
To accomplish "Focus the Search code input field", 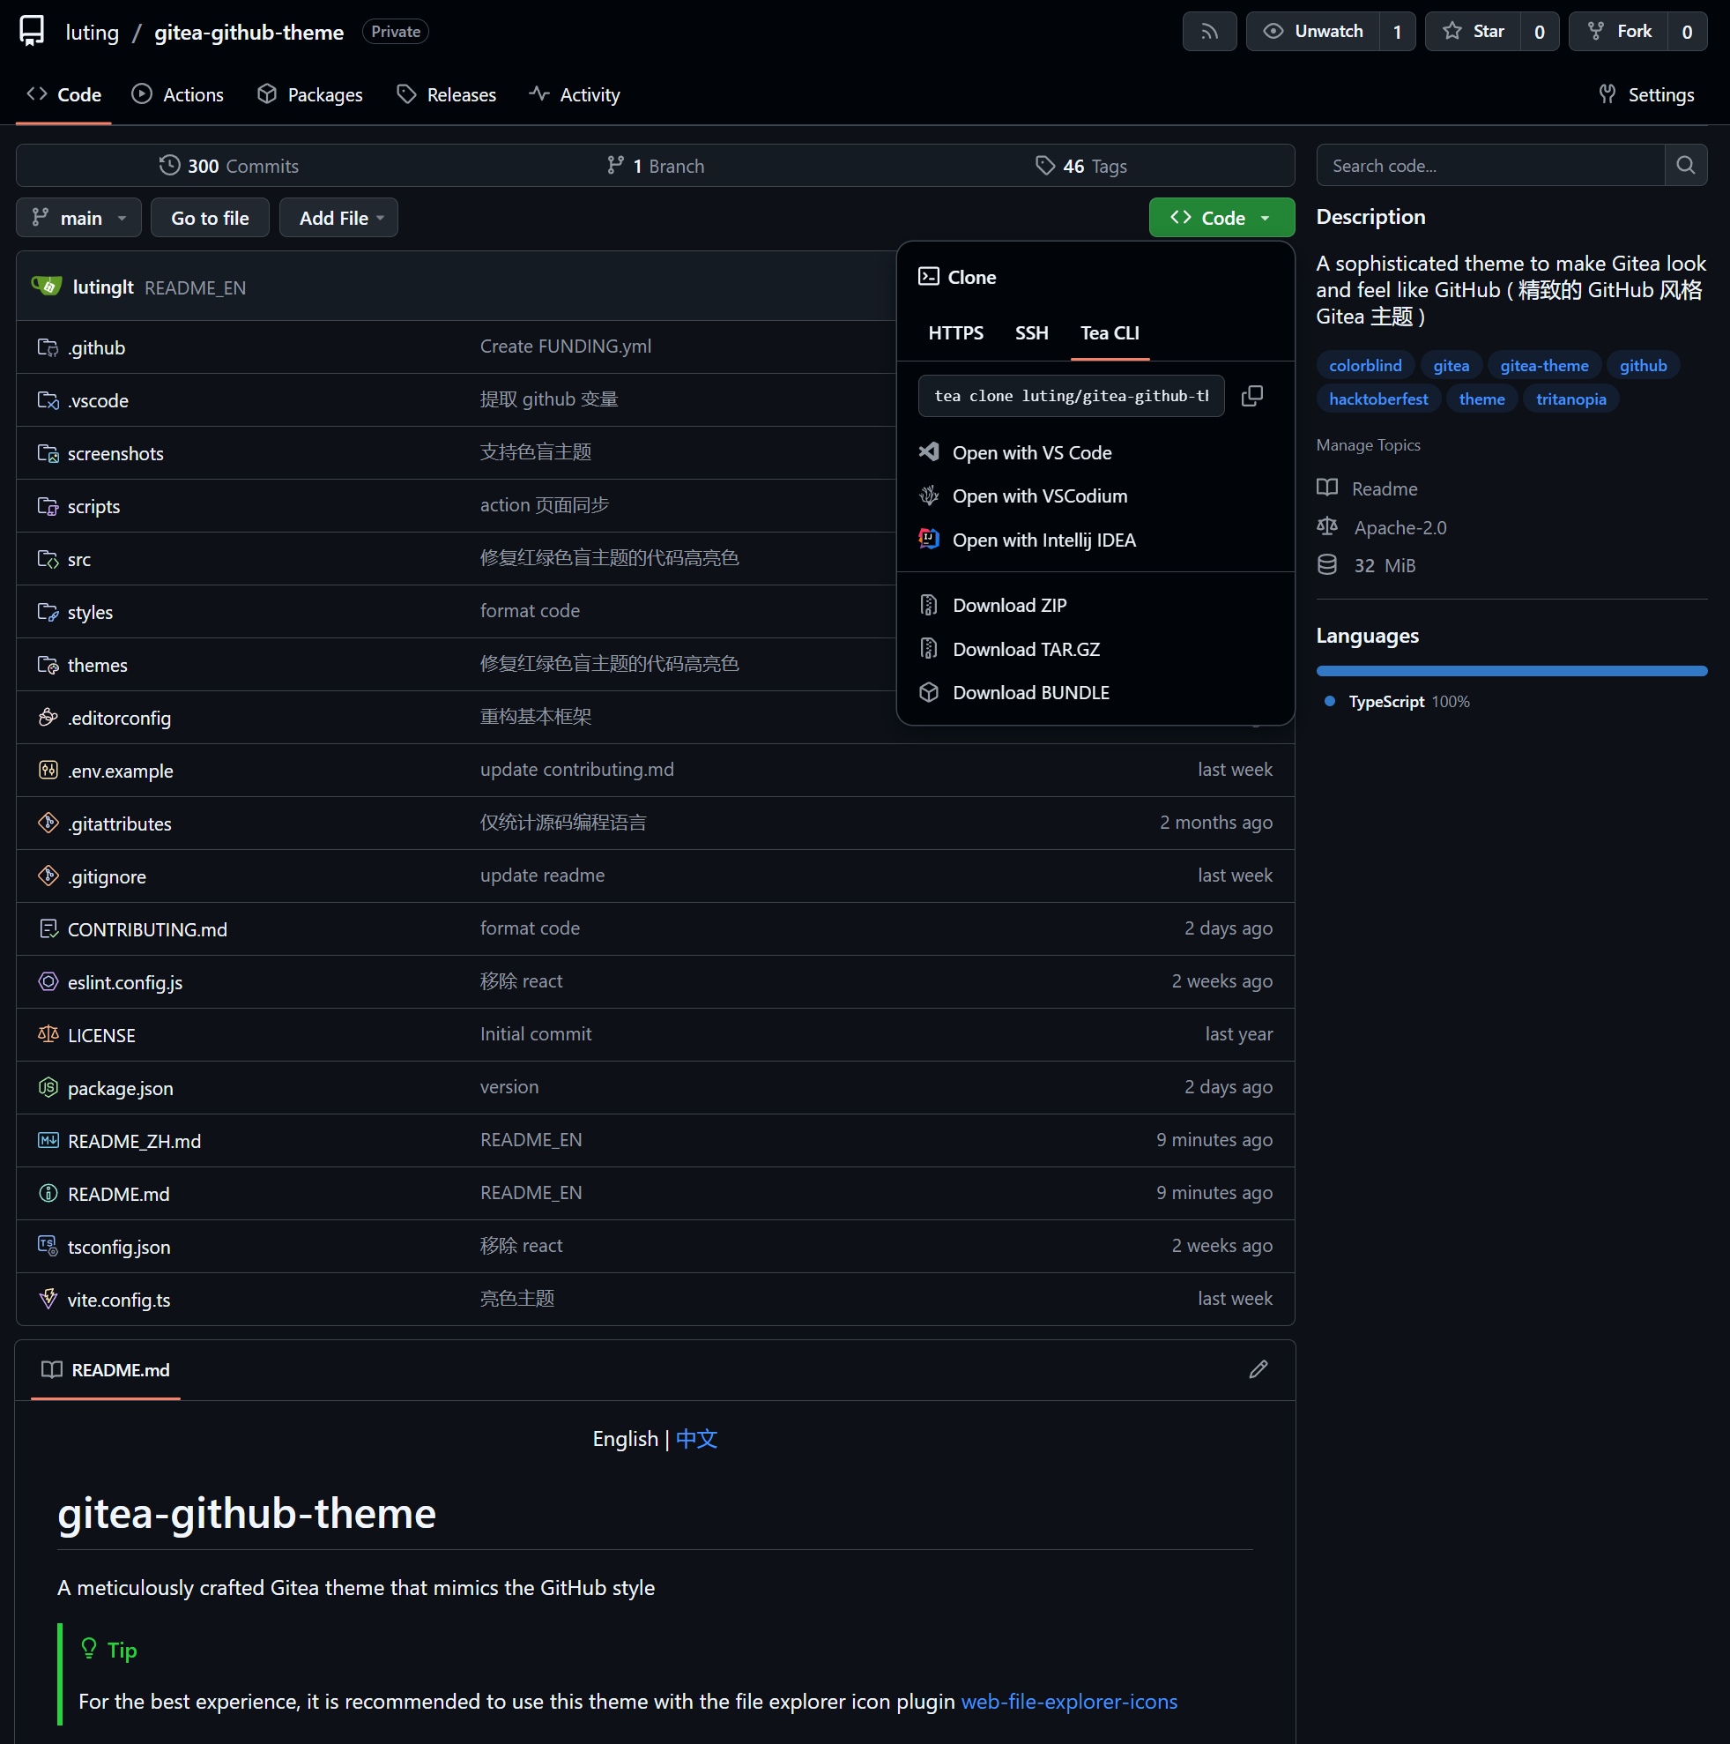I will [1489, 165].
